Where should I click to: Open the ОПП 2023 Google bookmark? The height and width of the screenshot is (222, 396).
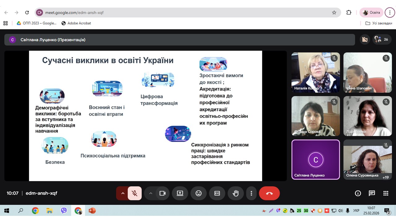coord(37,23)
